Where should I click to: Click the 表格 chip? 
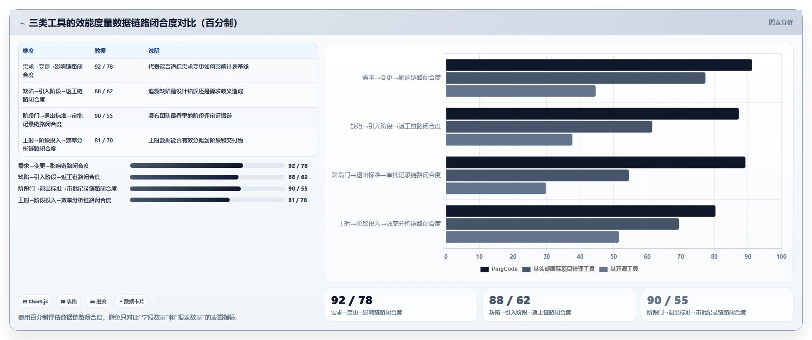point(69,302)
